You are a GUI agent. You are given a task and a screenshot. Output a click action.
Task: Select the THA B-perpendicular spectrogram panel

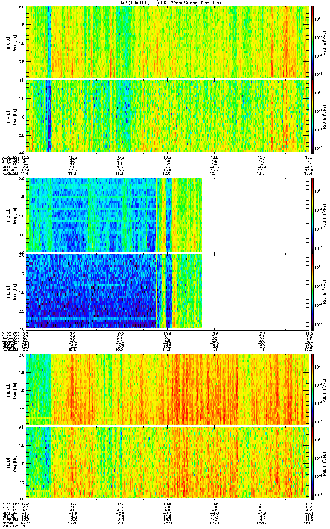pos(168,42)
